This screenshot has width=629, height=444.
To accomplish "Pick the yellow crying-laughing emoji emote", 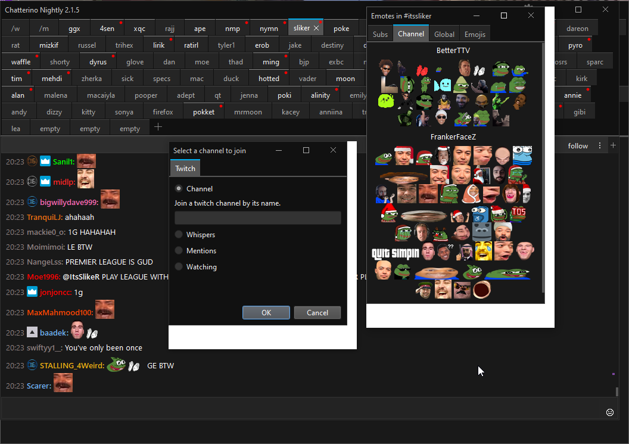I will pyautogui.click(x=484, y=251).
